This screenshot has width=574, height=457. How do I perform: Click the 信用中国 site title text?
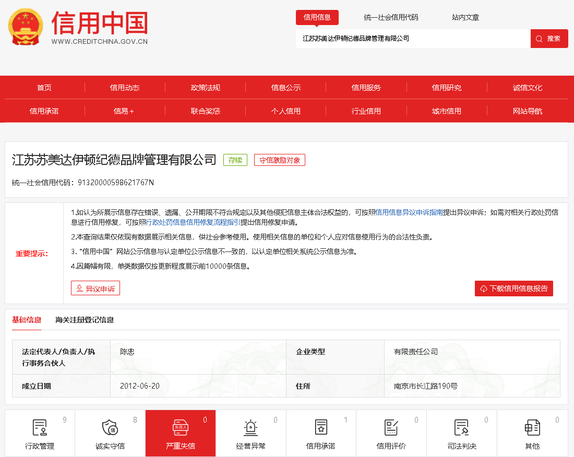pyautogui.click(x=100, y=22)
